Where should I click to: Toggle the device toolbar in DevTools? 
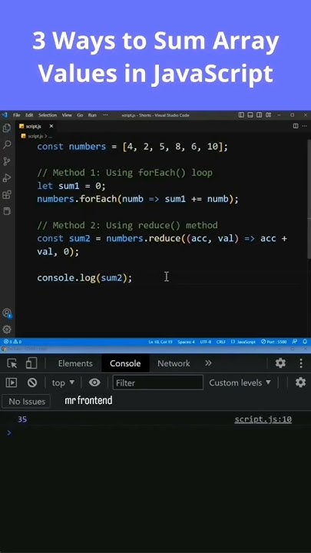tap(31, 363)
